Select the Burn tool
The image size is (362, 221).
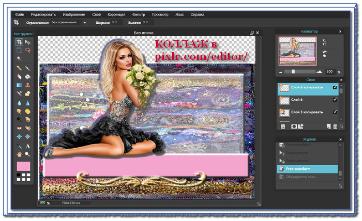[x=28, y=119]
